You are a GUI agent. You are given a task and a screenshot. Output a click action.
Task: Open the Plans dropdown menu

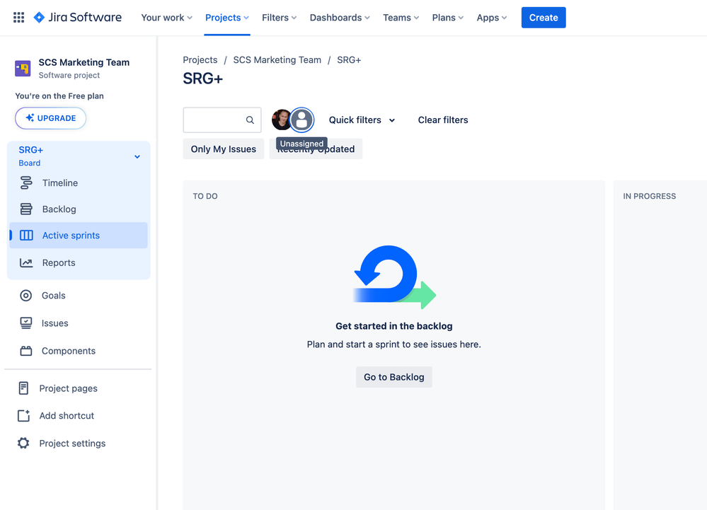[x=448, y=18]
